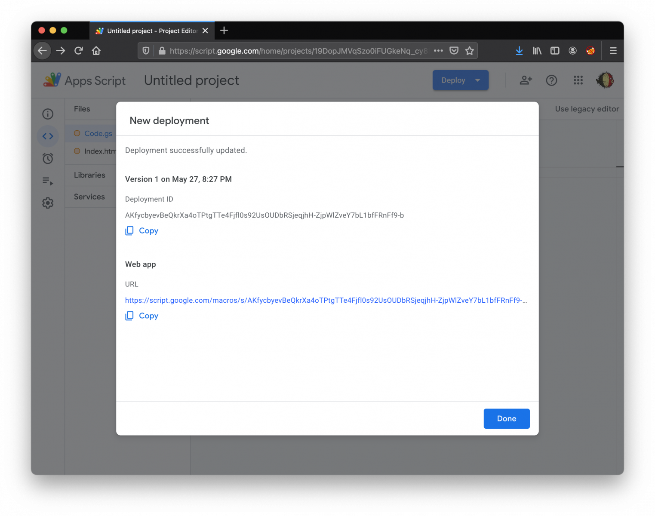Click Done to close dialog
This screenshot has width=655, height=516.
(x=507, y=419)
